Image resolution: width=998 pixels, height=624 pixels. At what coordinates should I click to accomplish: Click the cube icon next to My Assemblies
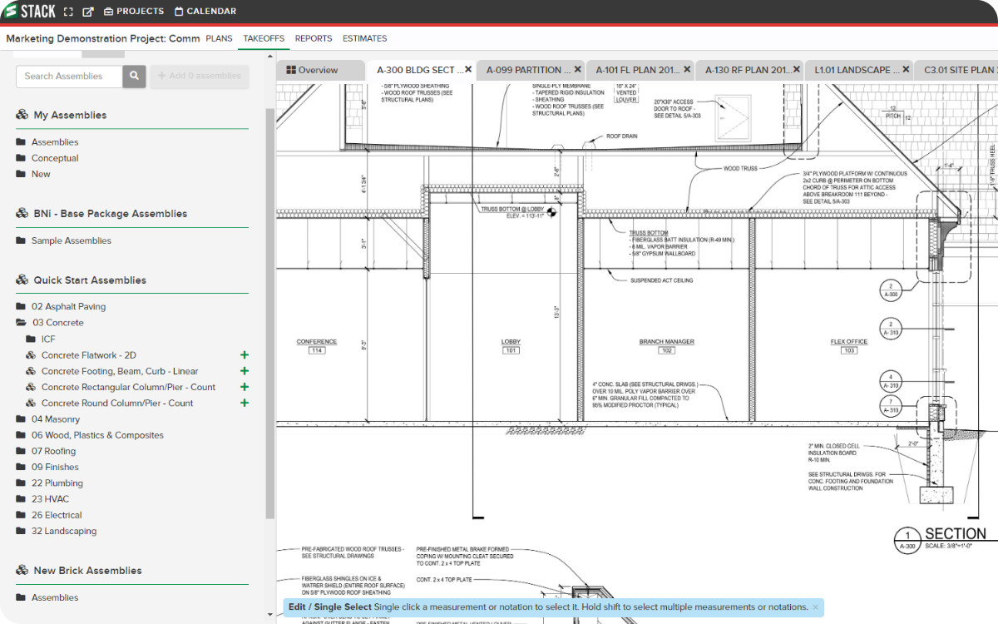[x=21, y=114]
